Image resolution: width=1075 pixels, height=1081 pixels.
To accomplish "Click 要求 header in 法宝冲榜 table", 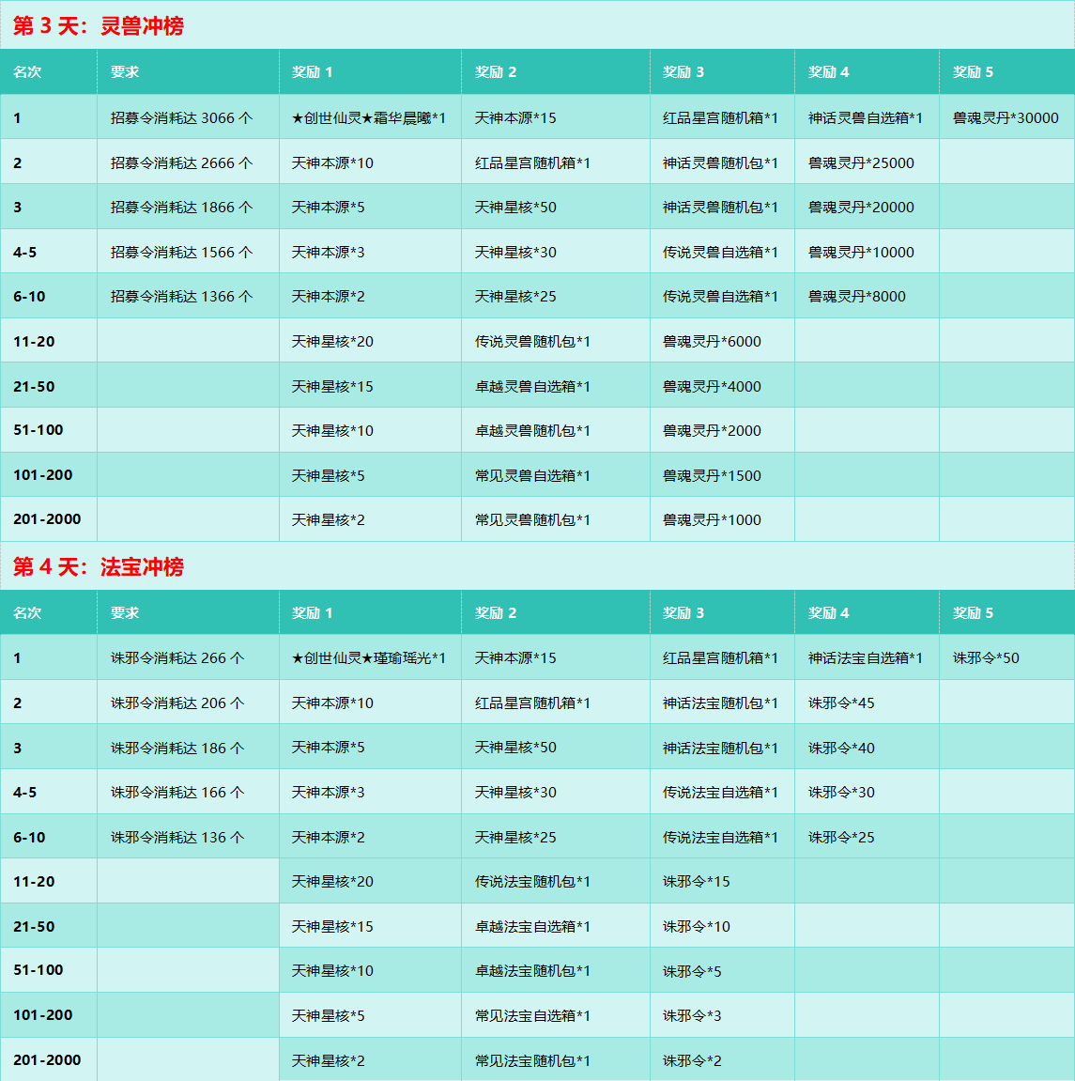I will [125, 613].
